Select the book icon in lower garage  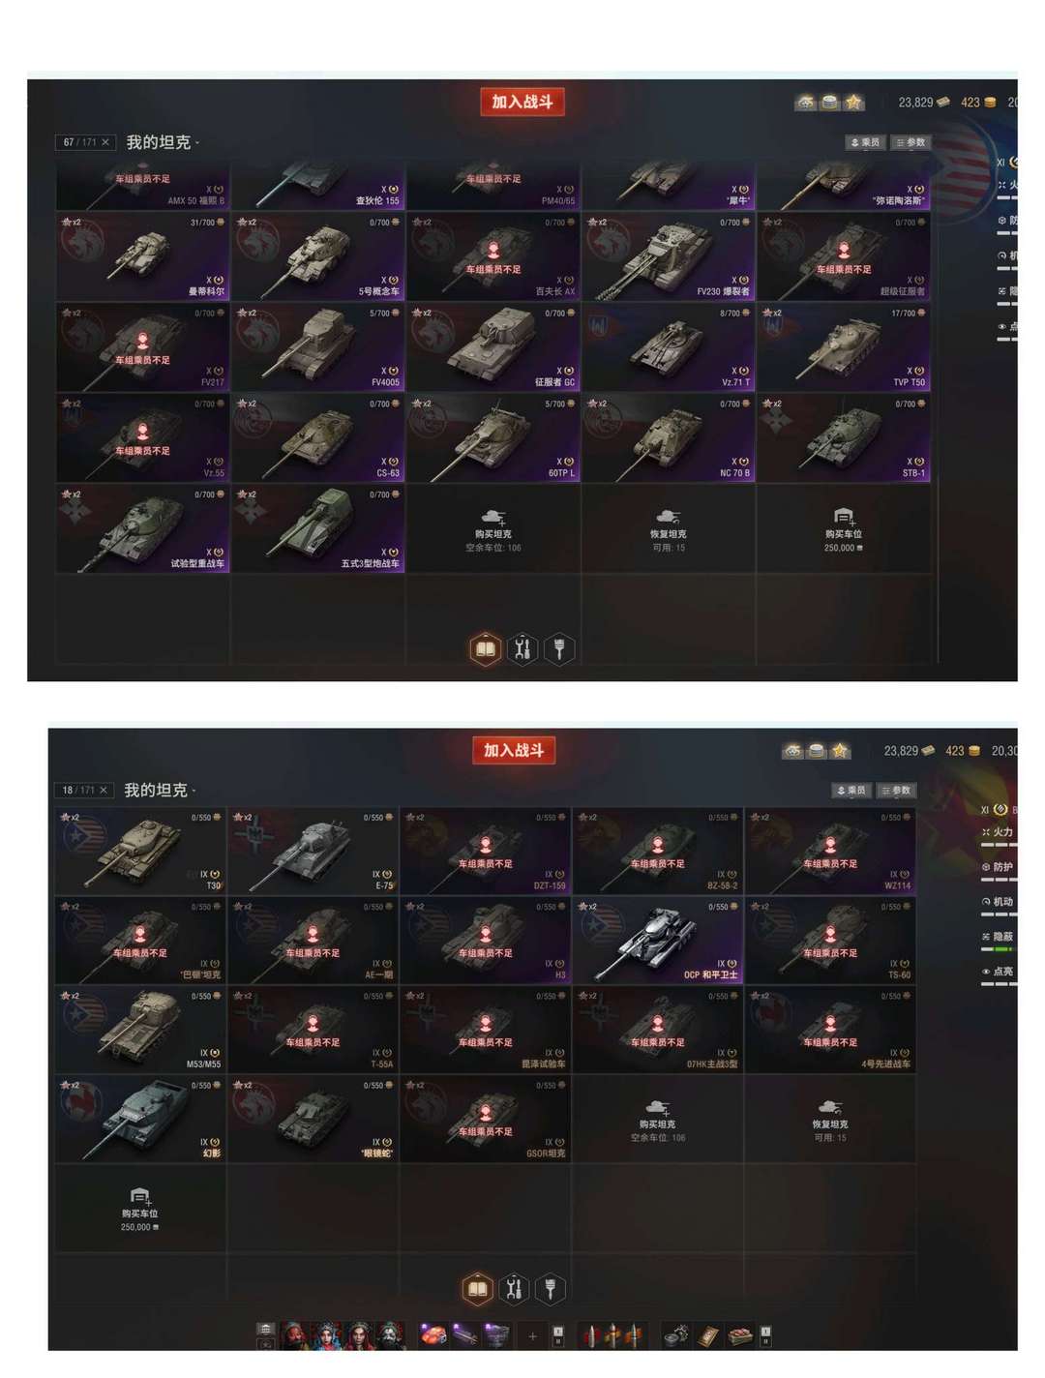[x=477, y=1288]
